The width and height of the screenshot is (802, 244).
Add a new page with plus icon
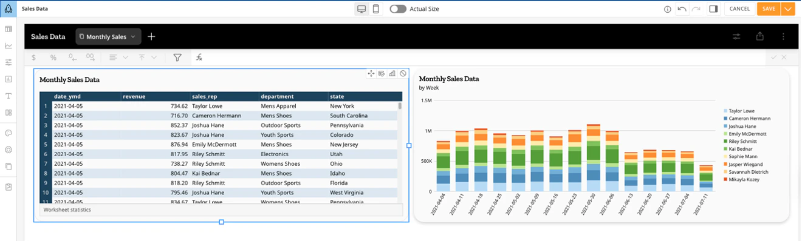[x=151, y=36]
